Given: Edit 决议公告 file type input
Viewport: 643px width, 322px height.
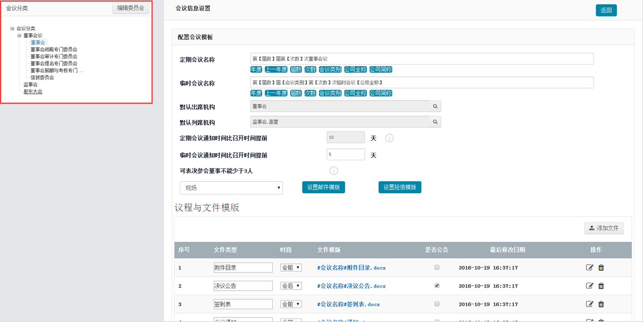Looking at the screenshot, I should coord(243,286).
